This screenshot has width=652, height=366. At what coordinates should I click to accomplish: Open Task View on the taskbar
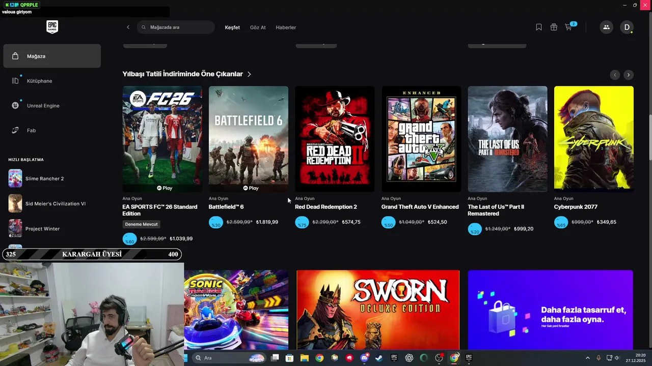coord(275,358)
